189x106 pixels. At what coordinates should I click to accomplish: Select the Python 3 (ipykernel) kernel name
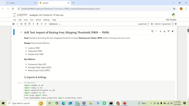(163, 24)
